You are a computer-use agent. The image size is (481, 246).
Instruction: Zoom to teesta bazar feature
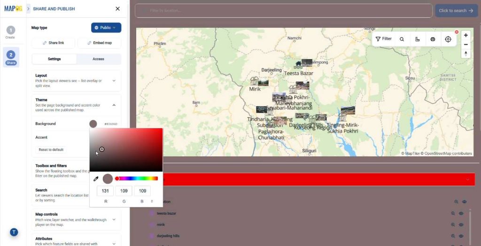(453, 213)
